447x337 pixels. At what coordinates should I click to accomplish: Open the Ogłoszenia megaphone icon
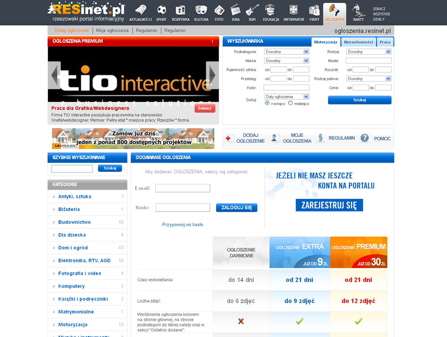[x=334, y=10]
